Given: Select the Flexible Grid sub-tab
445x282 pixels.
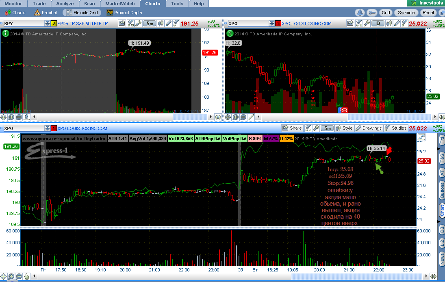Looking at the screenshot, I should 82,13.
